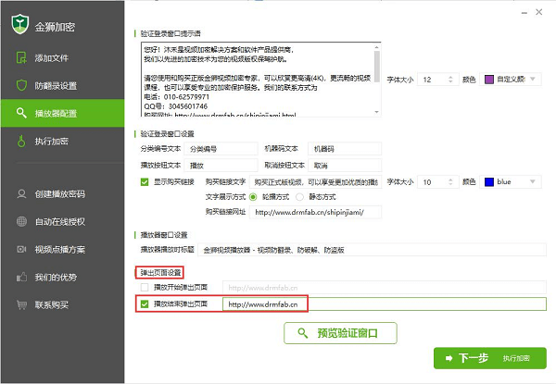Screen dimensions: 556x384
Task: Click the 添加文件 file icon in the sidebar
Action: click(x=21, y=57)
